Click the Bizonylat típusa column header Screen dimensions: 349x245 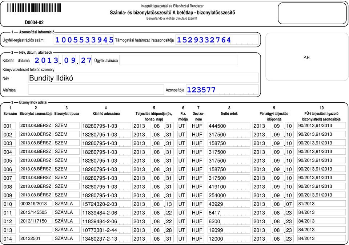pos(67,114)
